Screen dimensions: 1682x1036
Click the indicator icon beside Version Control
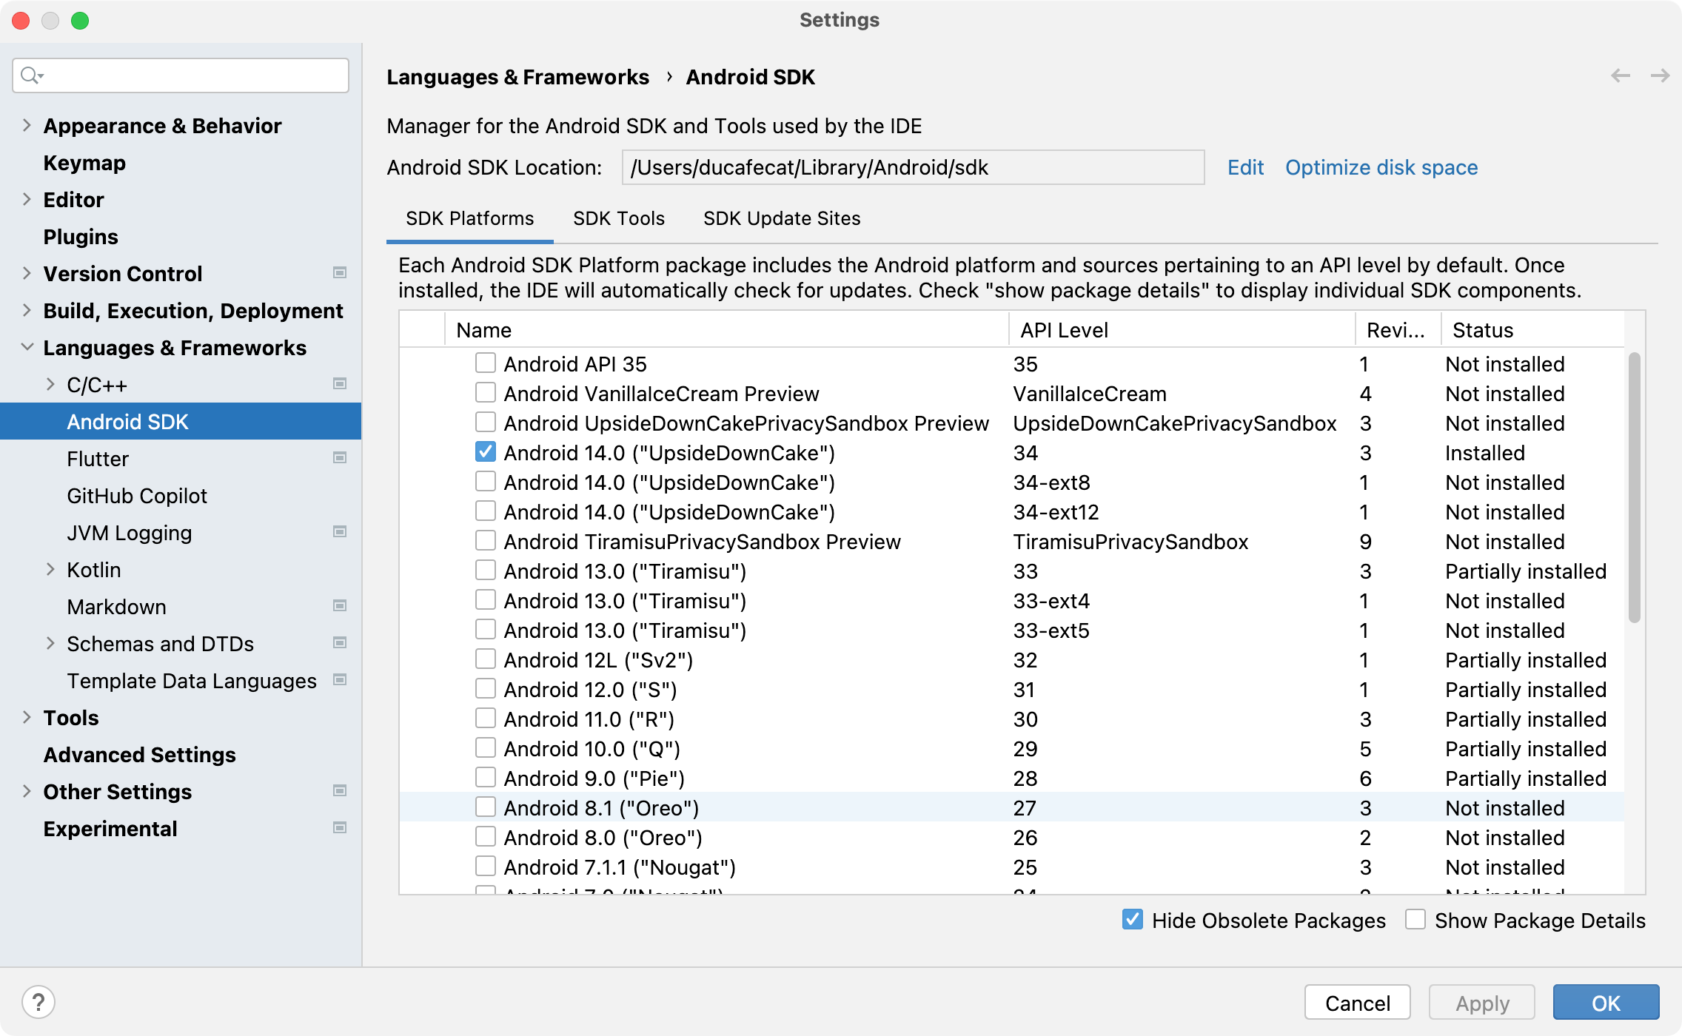pyautogui.click(x=339, y=272)
